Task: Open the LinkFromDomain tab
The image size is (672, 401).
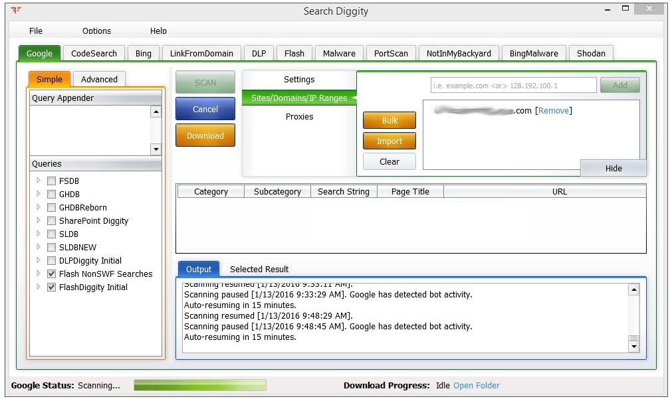Action: [x=201, y=54]
